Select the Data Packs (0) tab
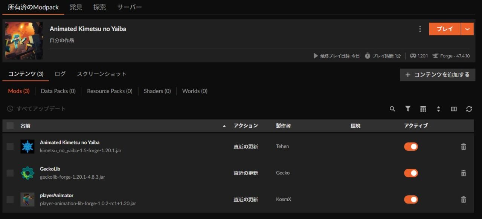The image size is (482, 219). (58, 91)
